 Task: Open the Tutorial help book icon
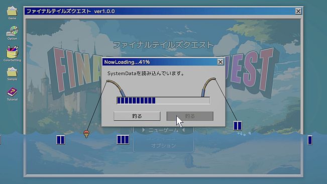tap(12, 94)
